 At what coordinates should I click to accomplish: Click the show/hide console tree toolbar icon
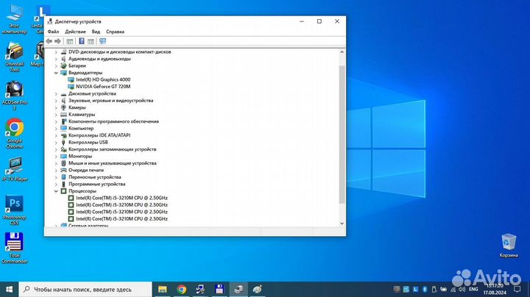pyautogui.click(x=70, y=41)
